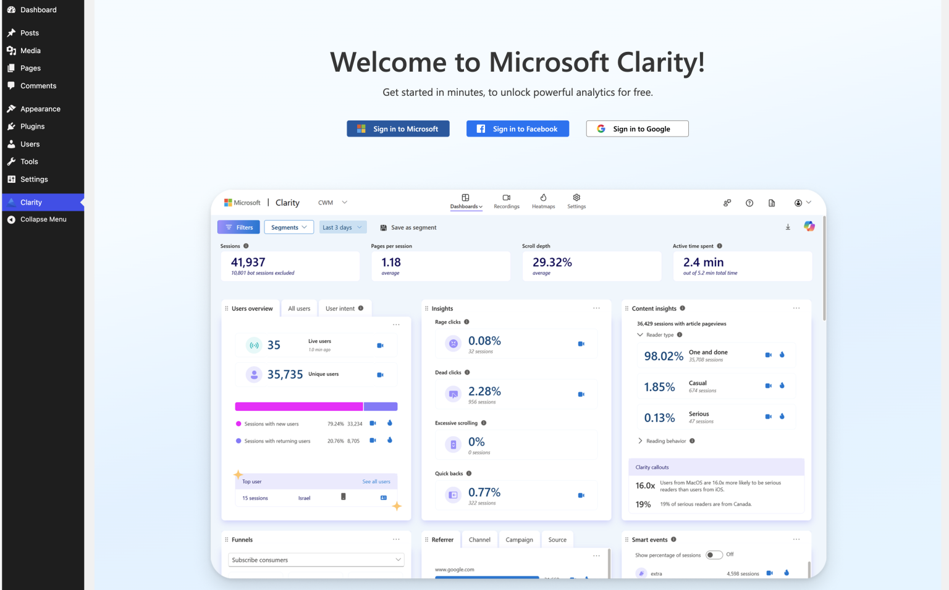Enable Show percentage of sessions
Viewport: 949px width, 590px height.
[x=714, y=555]
